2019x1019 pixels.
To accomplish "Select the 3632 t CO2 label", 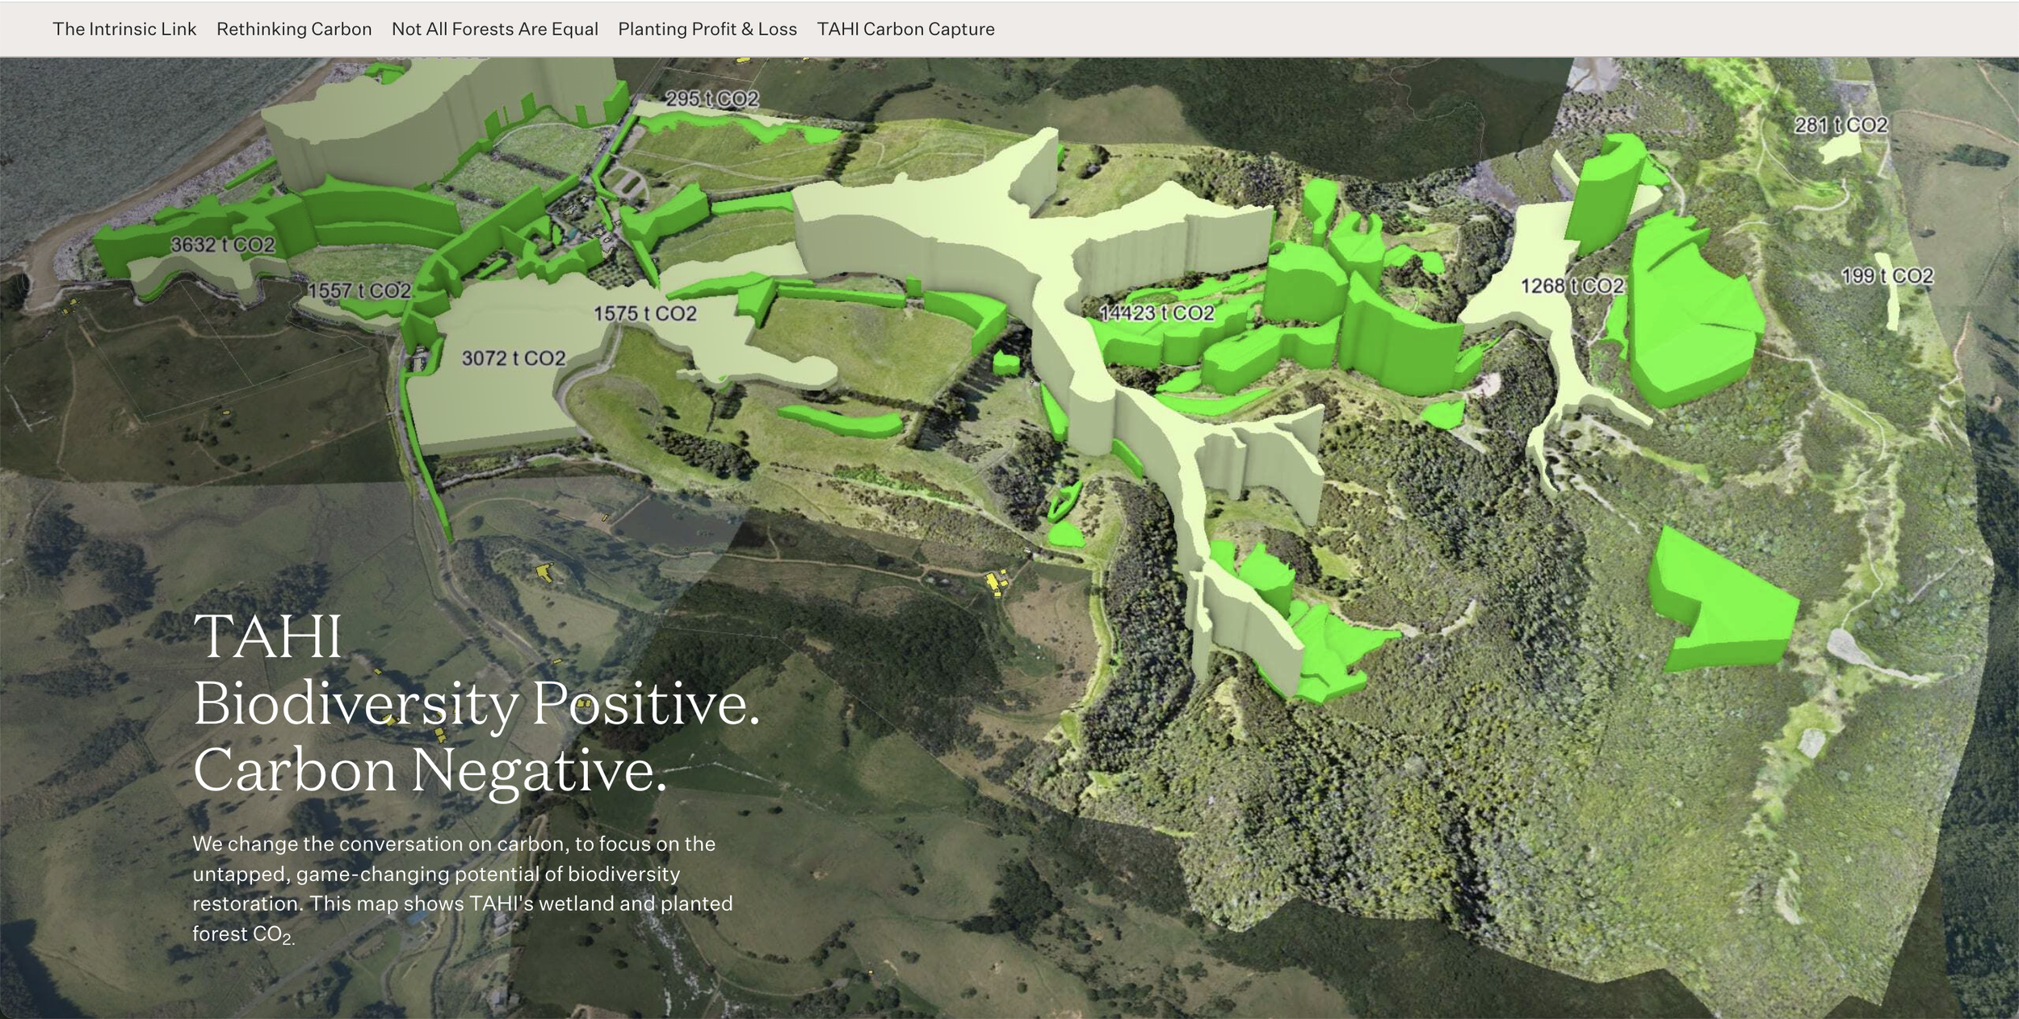I will 223,245.
